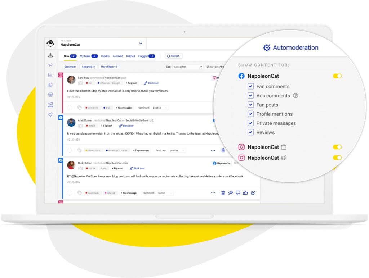Image resolution: width=369 pixels, height=278 pixels.
Task: Open the gear Settings sidebar icon
Action: (x=50, y=114)
